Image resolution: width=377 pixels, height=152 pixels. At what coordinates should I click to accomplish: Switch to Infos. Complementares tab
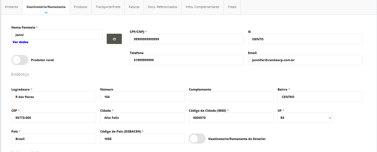[x=202, y=7]
